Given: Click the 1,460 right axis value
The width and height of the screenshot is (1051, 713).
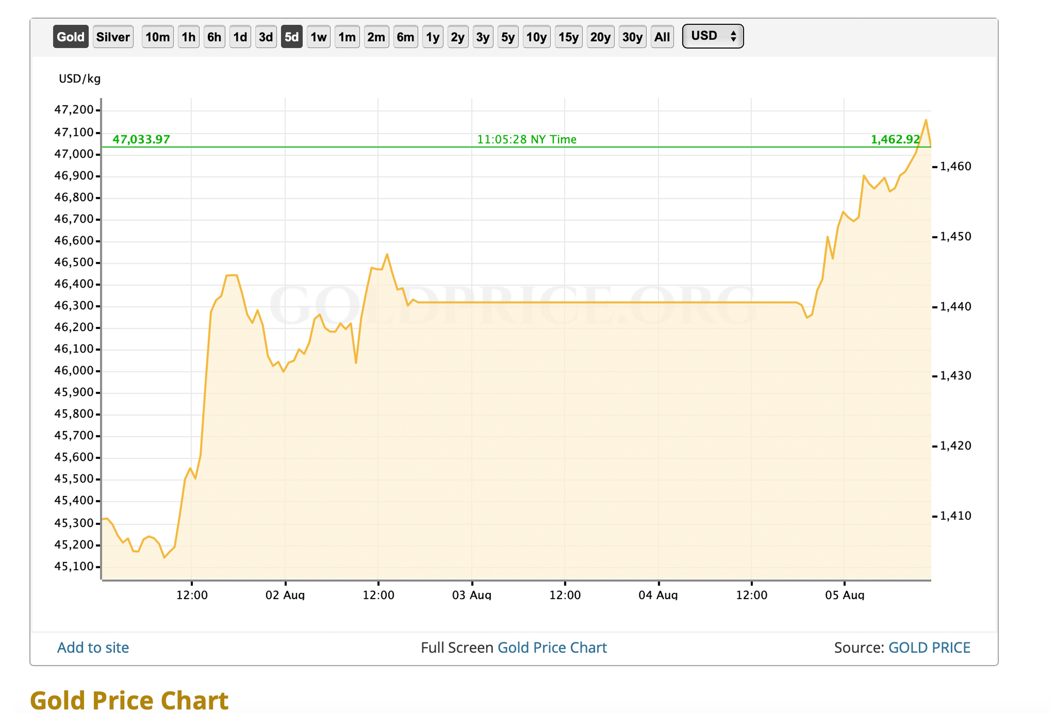Looking at the screenshot, I should pyautogui.click(x=956, y=166).
